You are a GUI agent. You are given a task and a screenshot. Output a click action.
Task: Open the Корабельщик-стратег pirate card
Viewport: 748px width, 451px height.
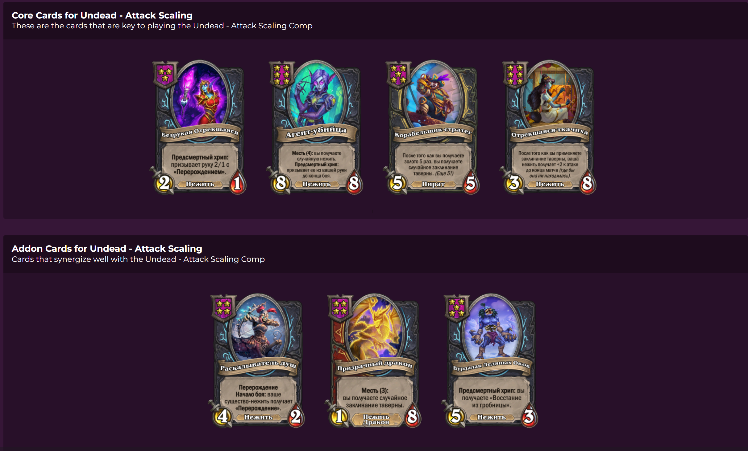431,127
